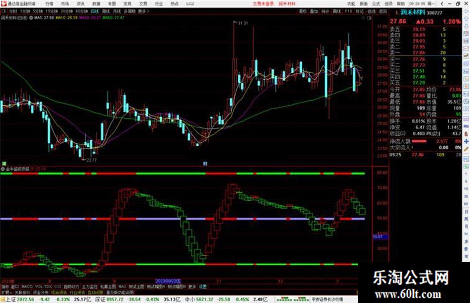
Task: Click the 中小 index in status bar
Action: (x=189, y=300)
